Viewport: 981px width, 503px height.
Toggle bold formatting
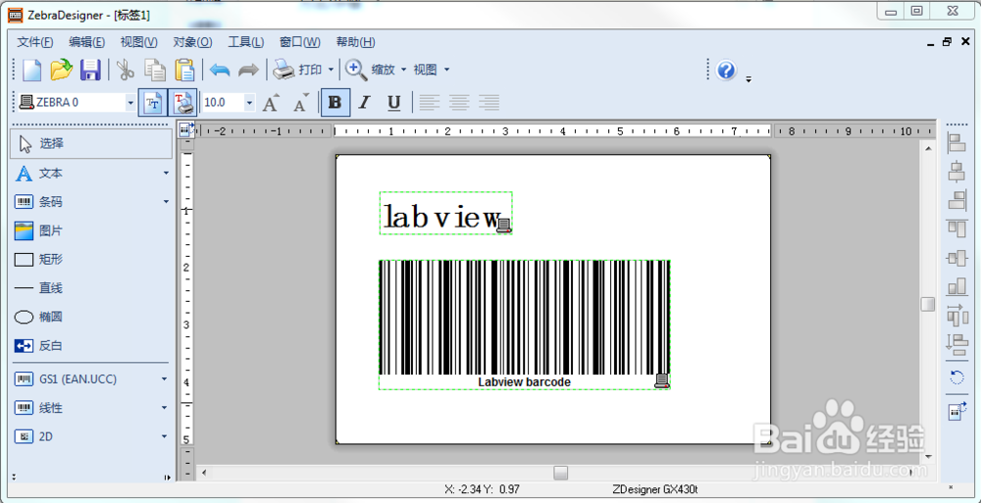pyautogui.click(x=335, y=103)
